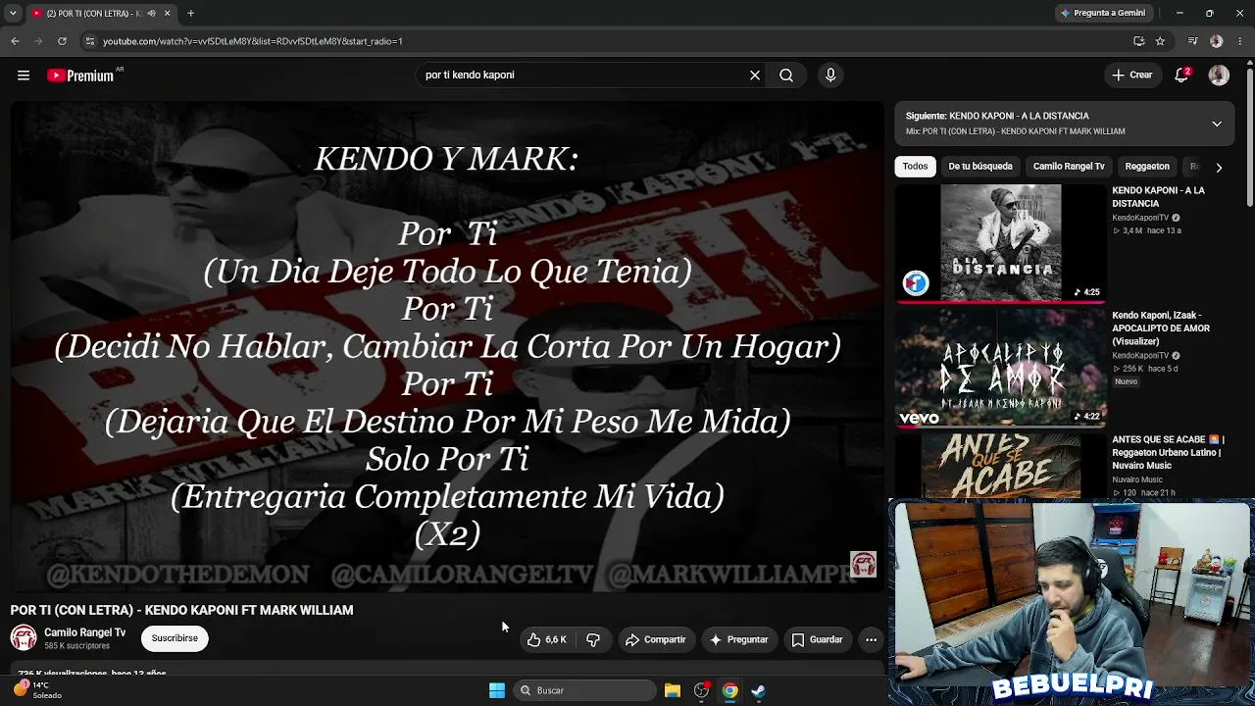Open File Explorer from the taskbar

click(x=672, y=690)
